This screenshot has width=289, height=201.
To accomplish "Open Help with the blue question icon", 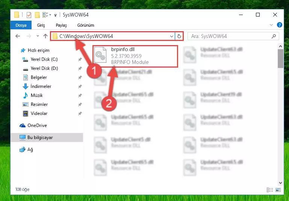I will tap(279, 25).
